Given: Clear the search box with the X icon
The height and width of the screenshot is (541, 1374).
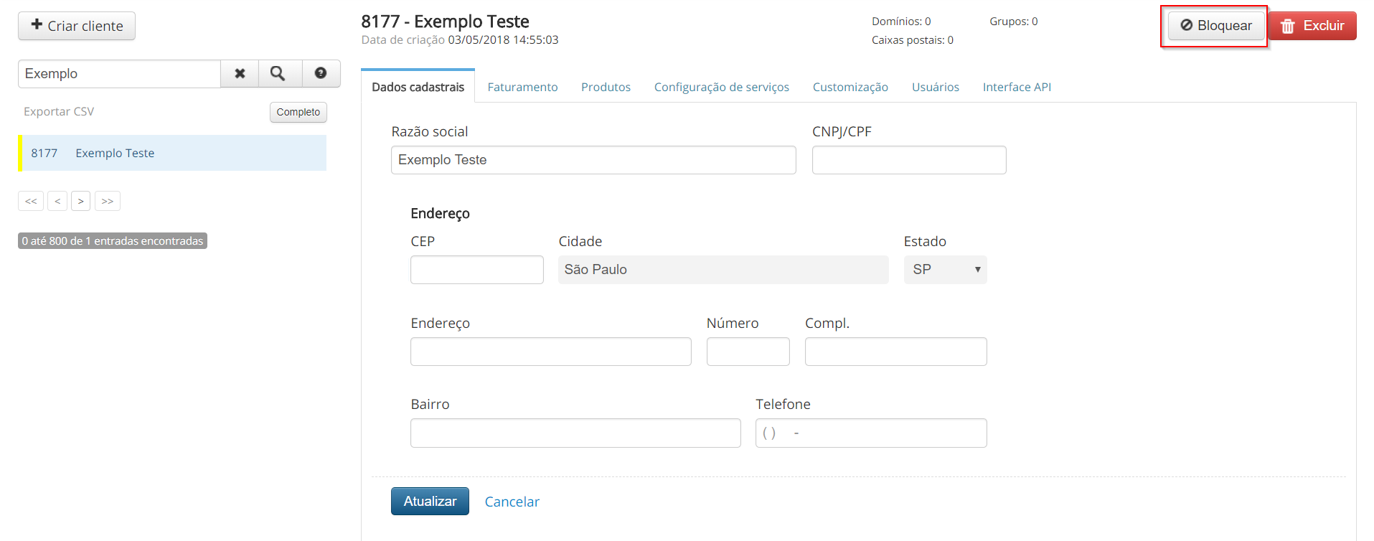Looking at the screenshot, I should [x=240, y=74].
